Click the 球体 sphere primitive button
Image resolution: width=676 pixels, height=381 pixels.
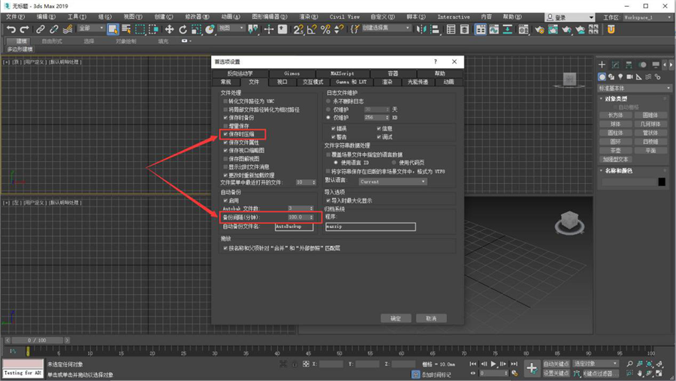[x=615, y=124]
